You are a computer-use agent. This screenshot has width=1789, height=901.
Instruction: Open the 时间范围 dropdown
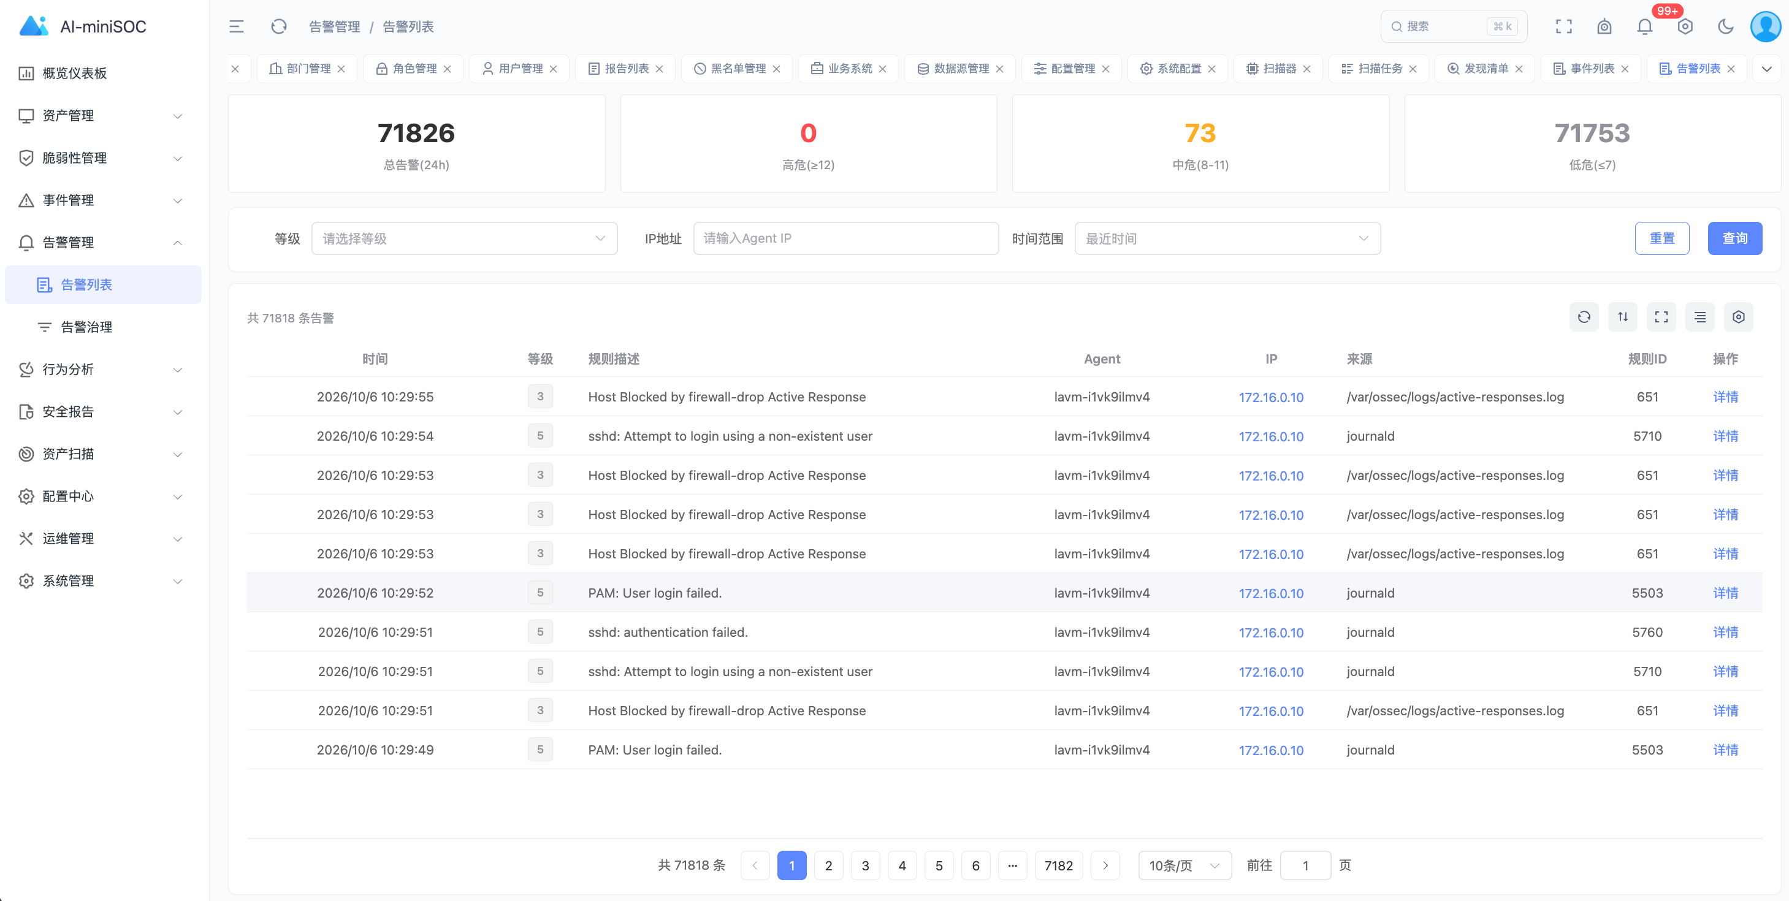(1227, 238)
